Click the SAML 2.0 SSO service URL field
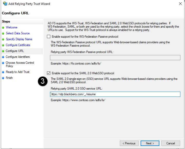The image size is (185, 149). click(115, 94)
